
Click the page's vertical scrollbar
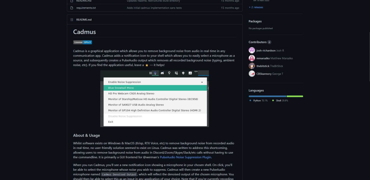point(369,57)
